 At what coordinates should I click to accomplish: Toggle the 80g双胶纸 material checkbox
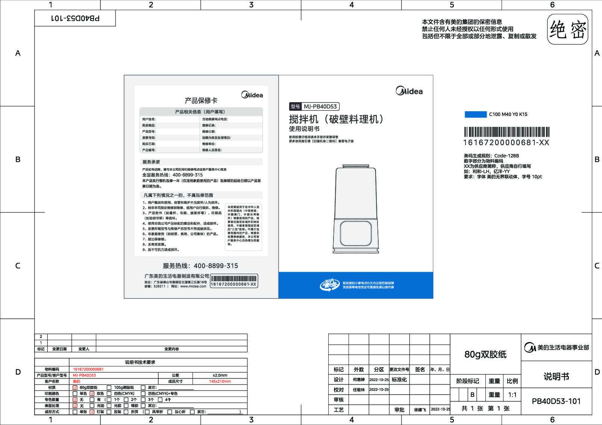click(x=75, y=387)
